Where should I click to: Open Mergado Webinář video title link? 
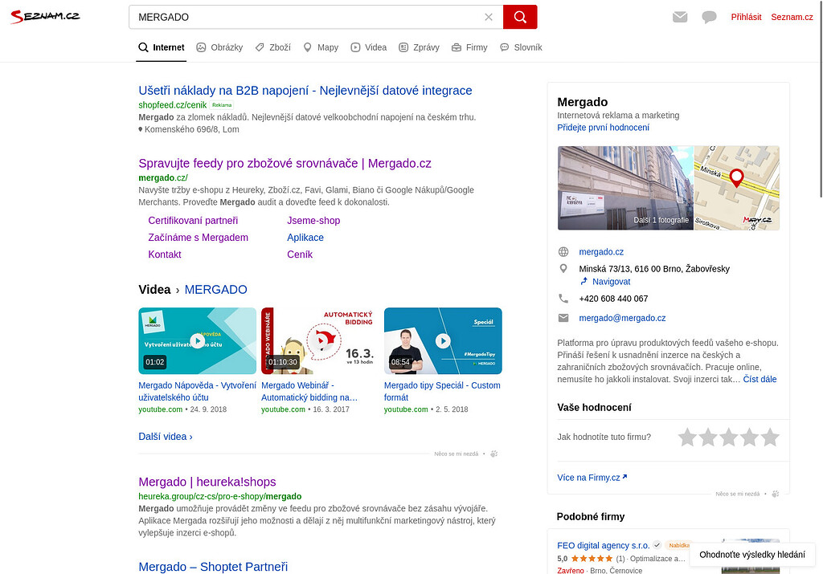click(309, 391)
